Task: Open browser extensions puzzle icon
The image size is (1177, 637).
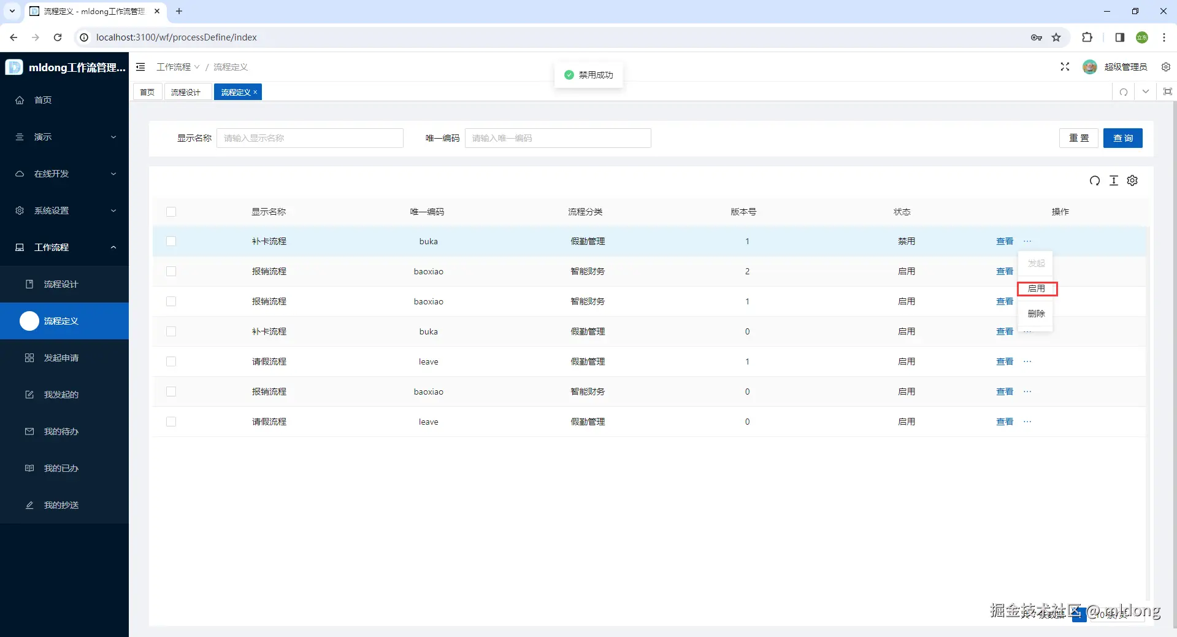Action: point(1087,37)
